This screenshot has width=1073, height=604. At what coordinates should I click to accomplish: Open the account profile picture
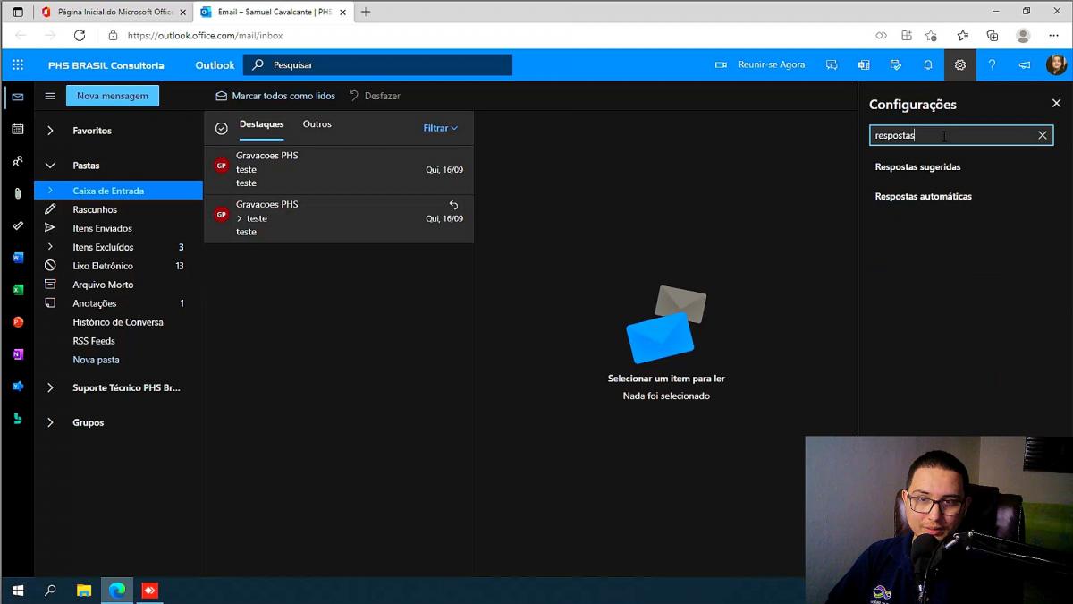1056,64
